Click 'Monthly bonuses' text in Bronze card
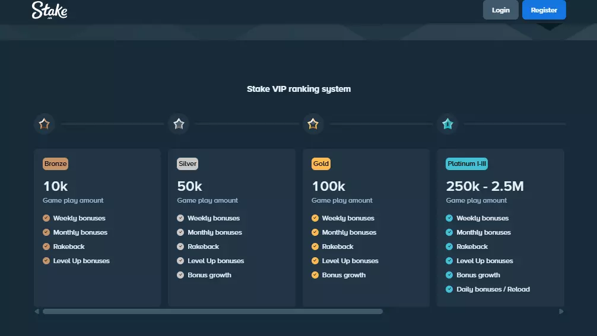 click(x=80, y=232)
